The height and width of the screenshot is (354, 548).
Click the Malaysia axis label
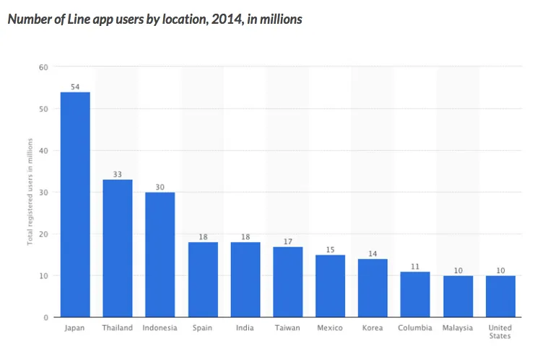458,328
